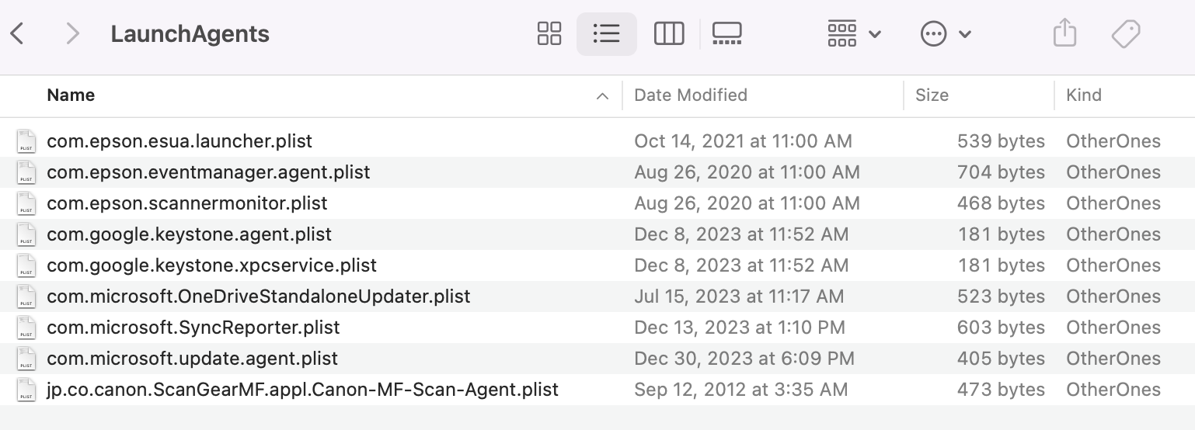
Task: Select com.google.keystone.agent.plist file
Action: pos(189,234)
